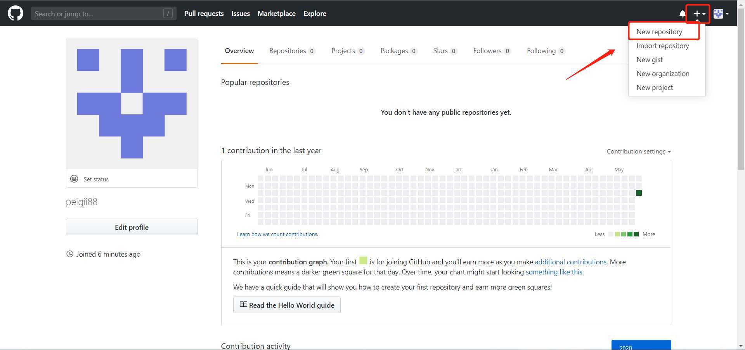
Task: Click the darkest green legend square
Action: [x=636, y=234]
